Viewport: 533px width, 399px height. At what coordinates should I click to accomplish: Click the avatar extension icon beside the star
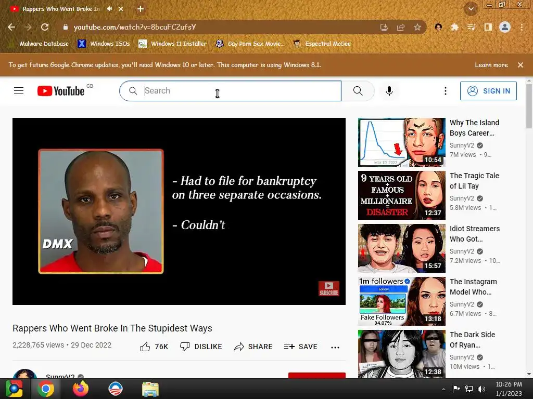pyautogui.click(x=438, y=27)
